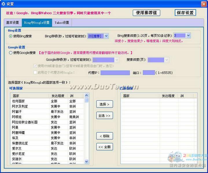Close the 设置 window
The height and width of the screenshot is (173, 208).
204,4
